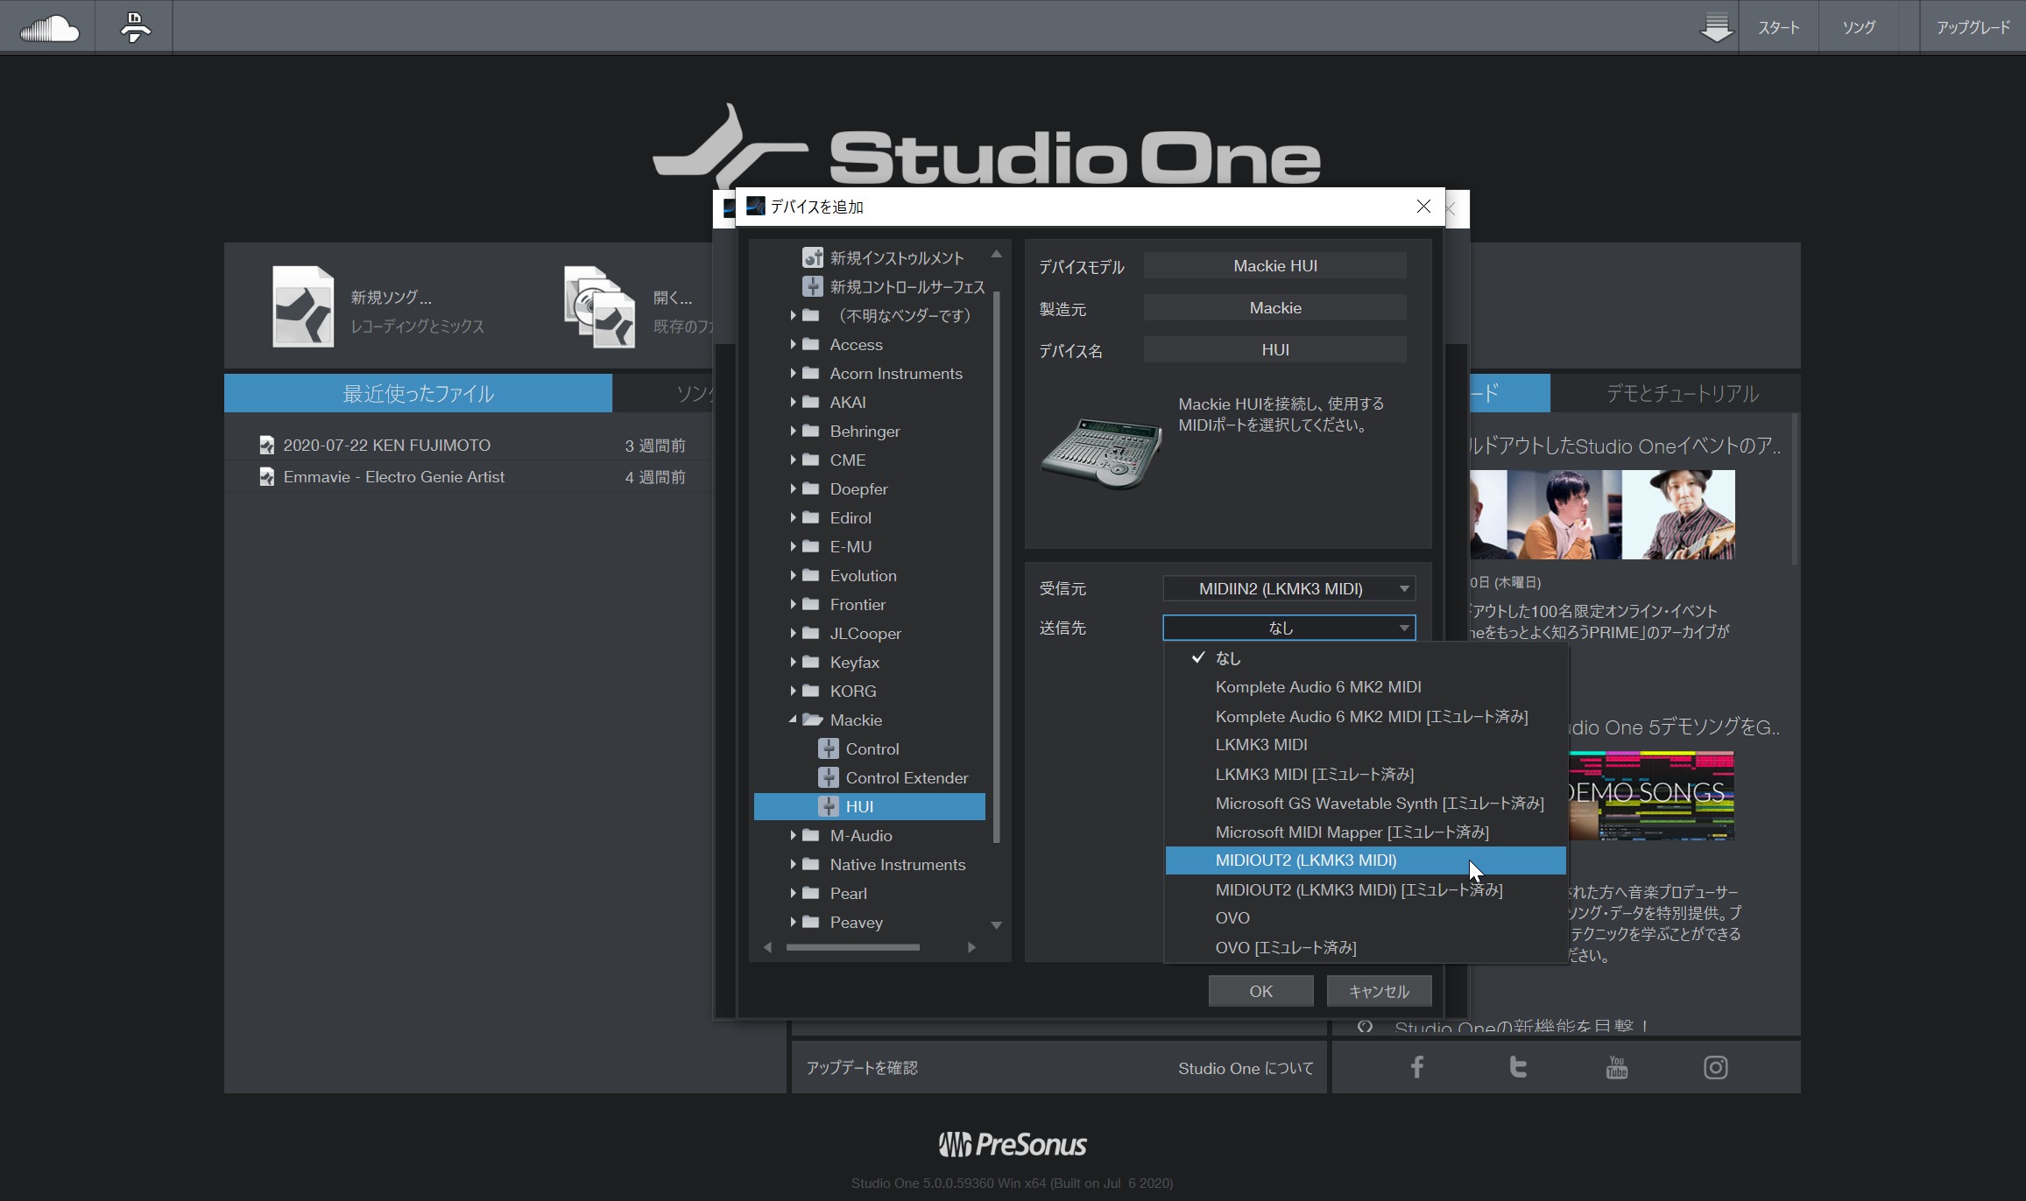Image resolution: width=2026 pixels, height=1201 pixels.
Task: Click the 新規インストゥルメント icon in device tree
Action: (813, 257)
